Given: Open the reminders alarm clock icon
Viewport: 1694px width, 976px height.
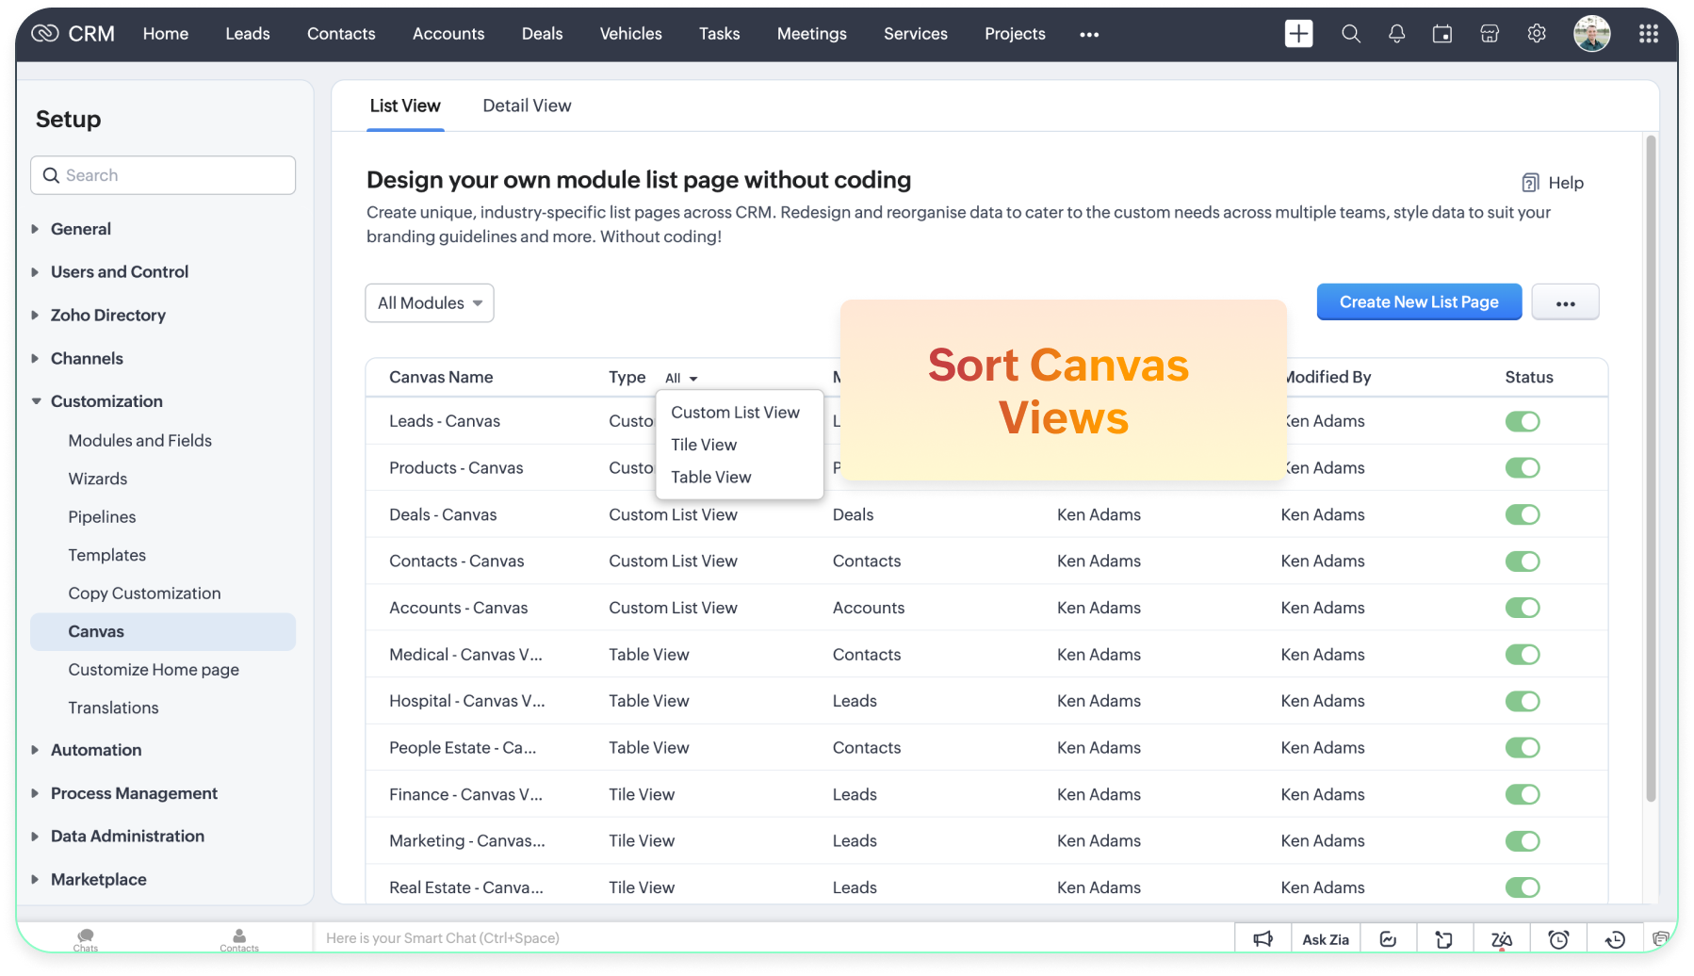Looking at the screenshot, I should [1558, 938].
